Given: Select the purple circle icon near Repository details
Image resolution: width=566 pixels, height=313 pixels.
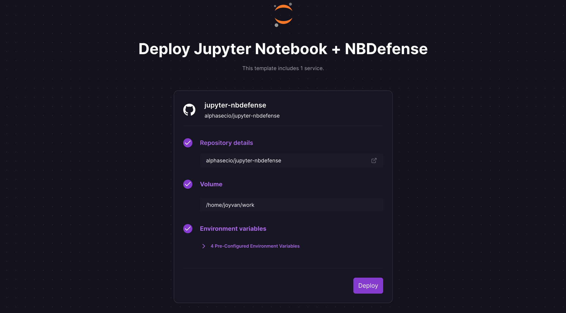Looking at the screenshot, I should click(188, 143).
